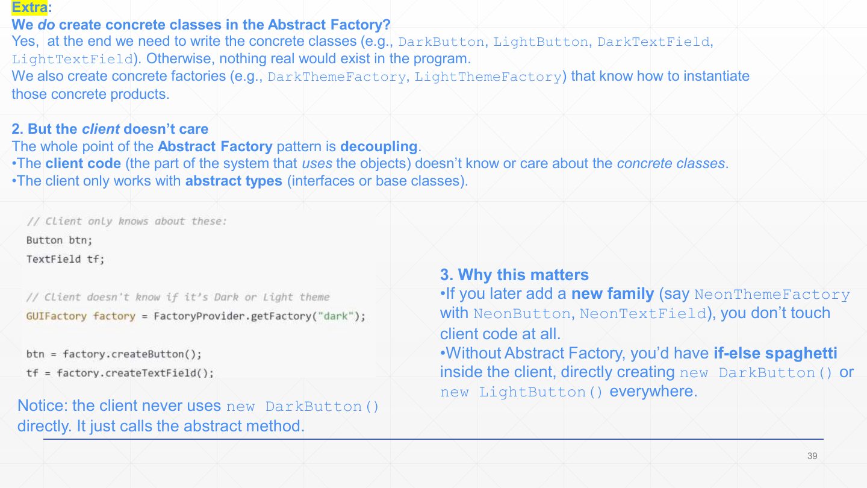Click the bold 'abstract types' phrase
The width and height of the screenshot is (867, 488).
[x=234, y=181]
